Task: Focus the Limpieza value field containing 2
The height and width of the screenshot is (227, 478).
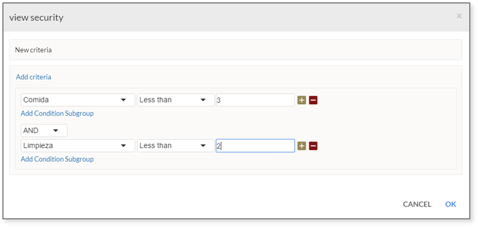Action: [255, 146]
